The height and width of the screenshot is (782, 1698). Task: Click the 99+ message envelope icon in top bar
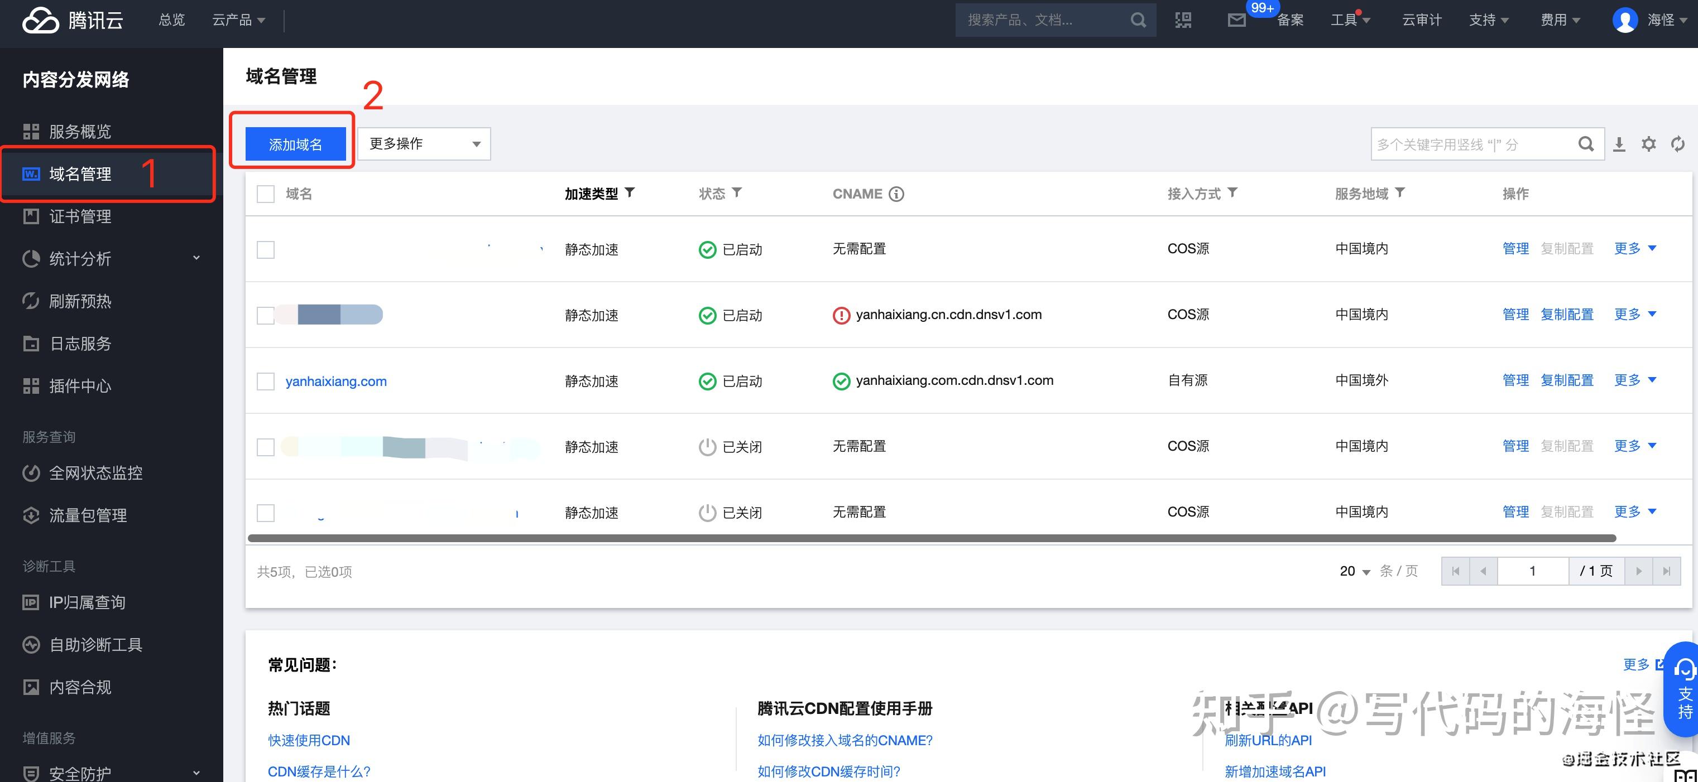[1236, 20]
